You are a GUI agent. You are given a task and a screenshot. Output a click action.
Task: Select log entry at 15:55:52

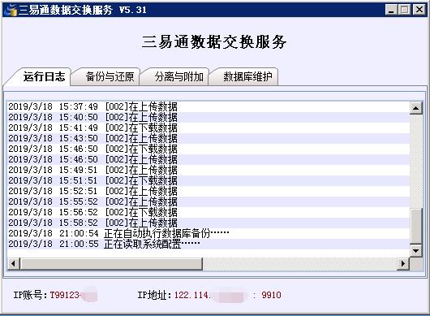209,201
